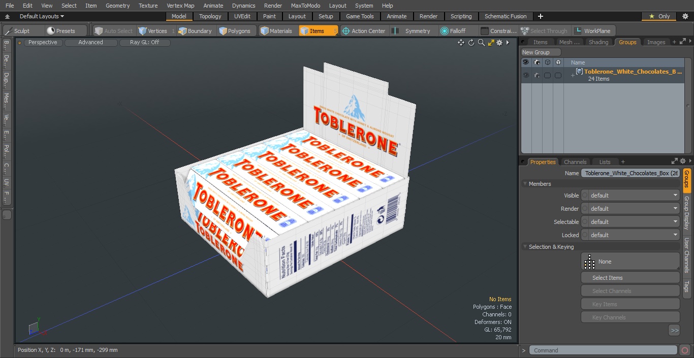Screen dimensions: 694x358
Task: Switch to Polygons selection mode
Action: [x=235, y=31]
